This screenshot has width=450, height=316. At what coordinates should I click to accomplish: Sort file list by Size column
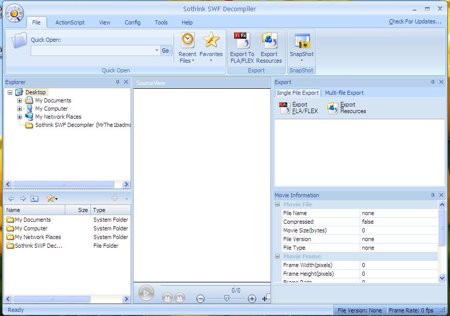click(x=78, y=210)
